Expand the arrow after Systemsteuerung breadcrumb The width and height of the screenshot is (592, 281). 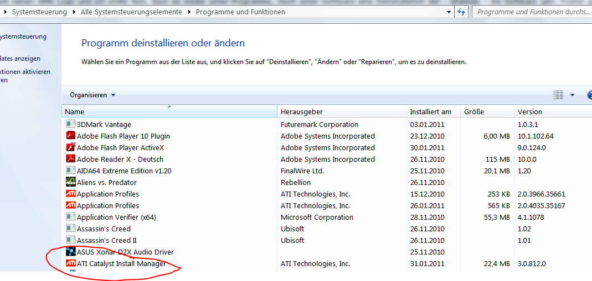[x=74, y=12]
